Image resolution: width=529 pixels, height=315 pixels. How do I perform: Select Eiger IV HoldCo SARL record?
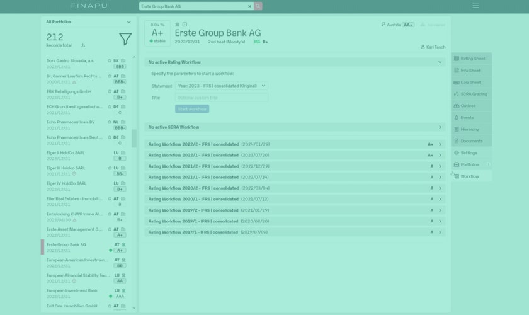tap(87, 186)
